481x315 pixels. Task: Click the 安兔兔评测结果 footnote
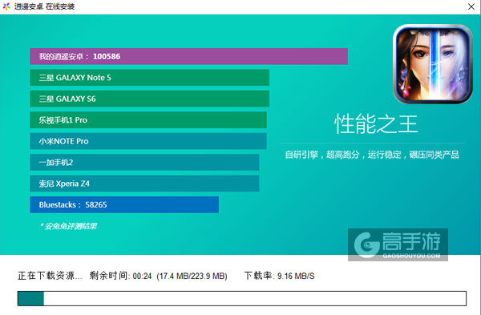click(69, 226)
